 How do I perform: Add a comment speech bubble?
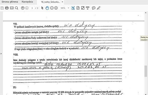coord(94,8)
